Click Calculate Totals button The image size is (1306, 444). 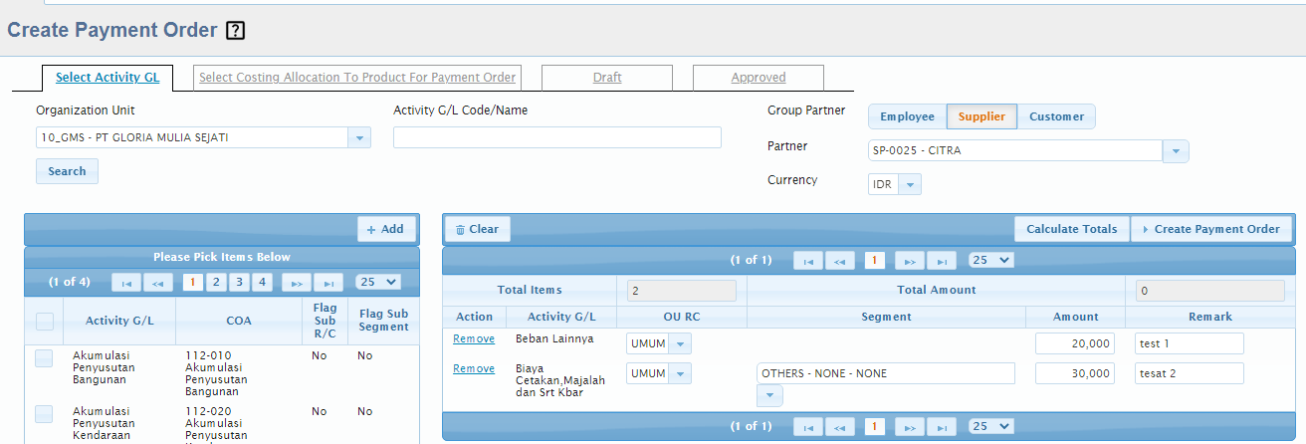[1072, 229]
